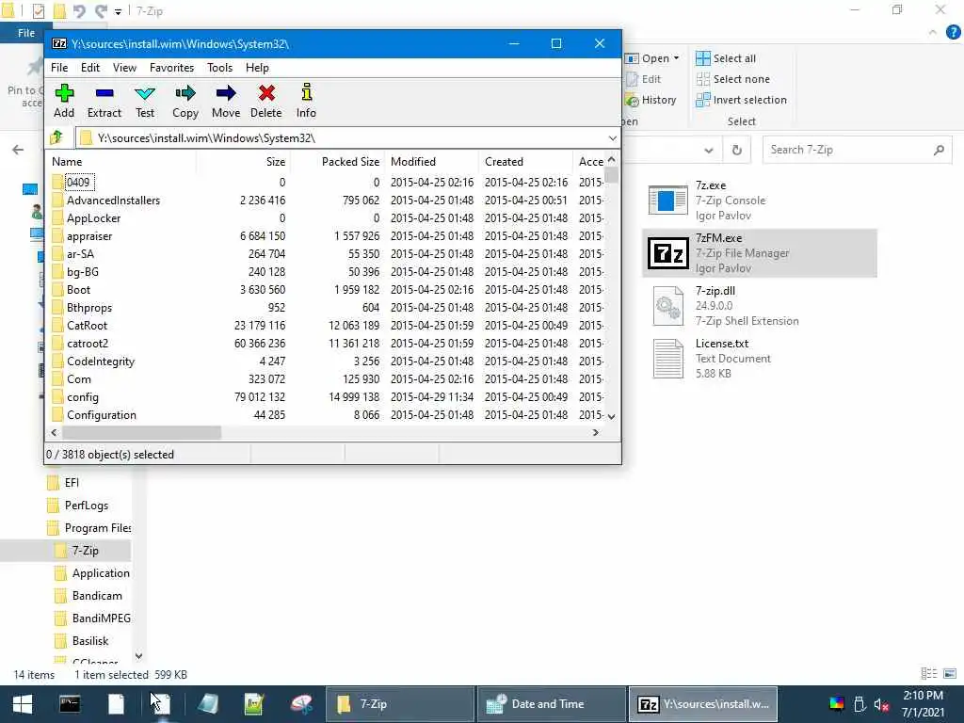Open the Explorer File tab
This screenshot has height=723, width=964.
26,33
